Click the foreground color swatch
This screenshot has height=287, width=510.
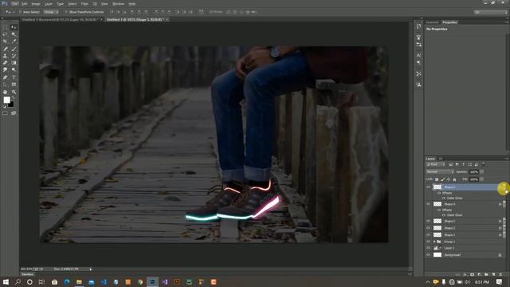tap(6, 100)
